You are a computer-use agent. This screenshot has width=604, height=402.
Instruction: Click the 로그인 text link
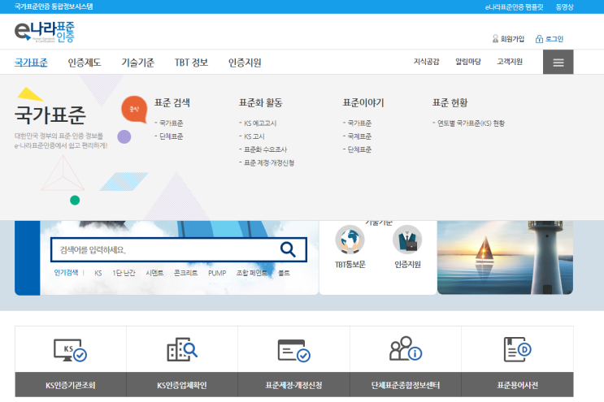tap(554, 39)
